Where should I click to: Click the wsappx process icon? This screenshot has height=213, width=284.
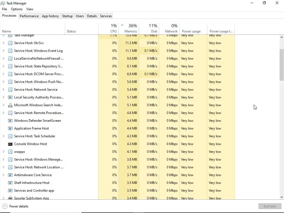(x=10, y=152)
